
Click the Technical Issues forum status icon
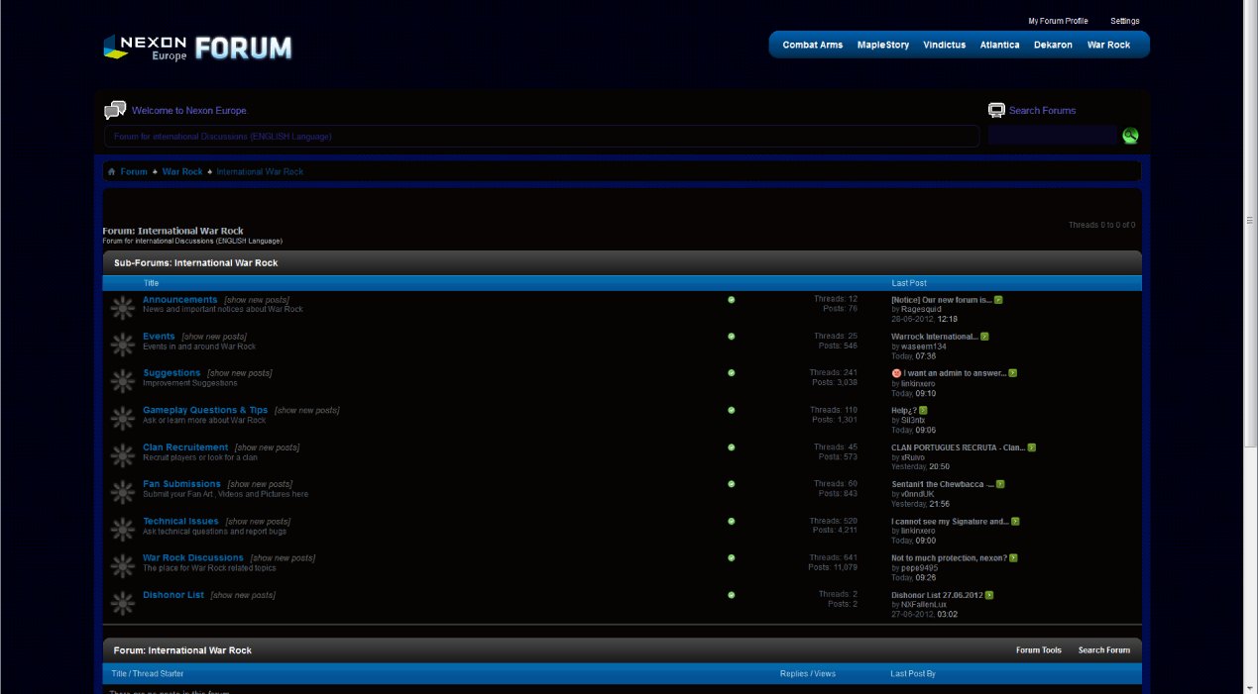coord(123,530)
